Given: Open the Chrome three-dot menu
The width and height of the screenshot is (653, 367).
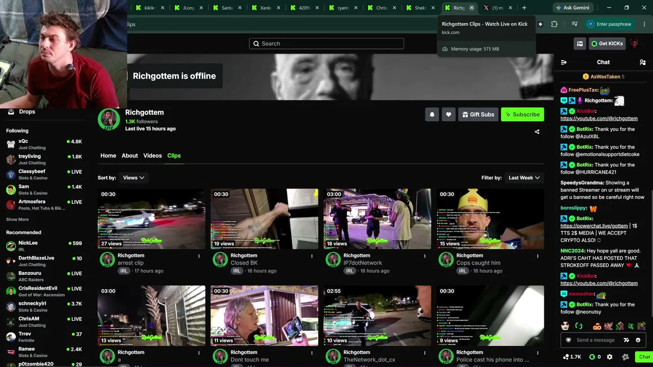Looking at the screenshot, I should click(644, 24).
